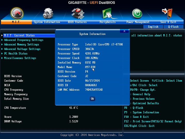Open Advanced Memory Settings entry
185x139 pixels.
tap(22, 44)
